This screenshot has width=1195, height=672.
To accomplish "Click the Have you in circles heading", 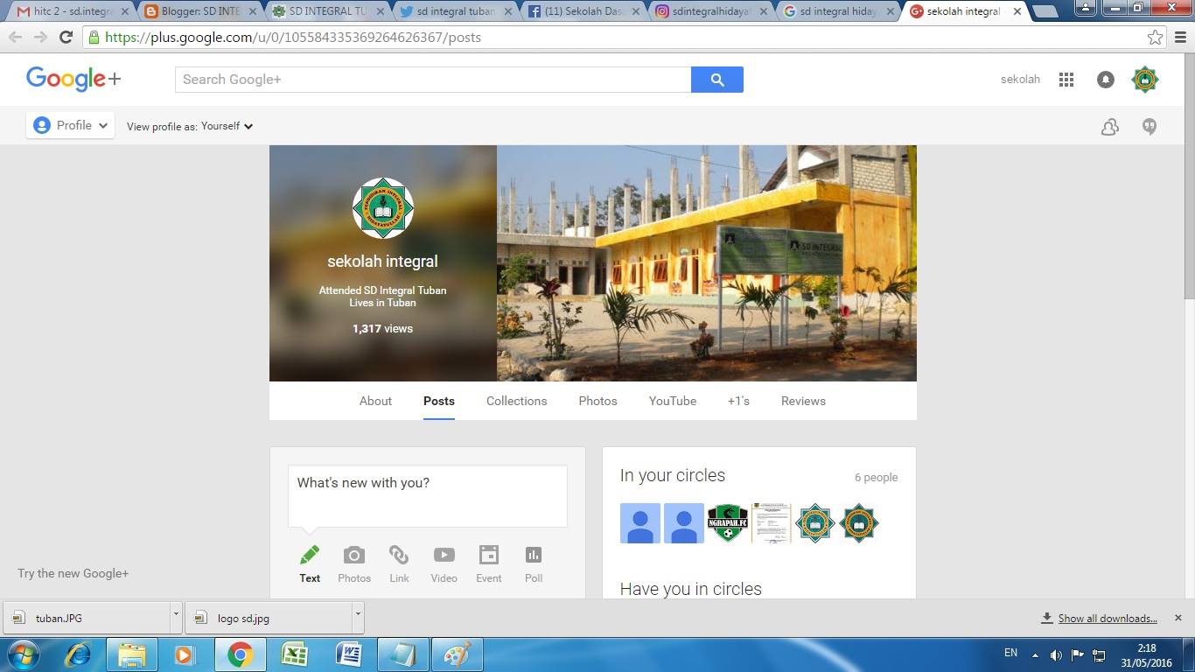I will tap(691, 589).
